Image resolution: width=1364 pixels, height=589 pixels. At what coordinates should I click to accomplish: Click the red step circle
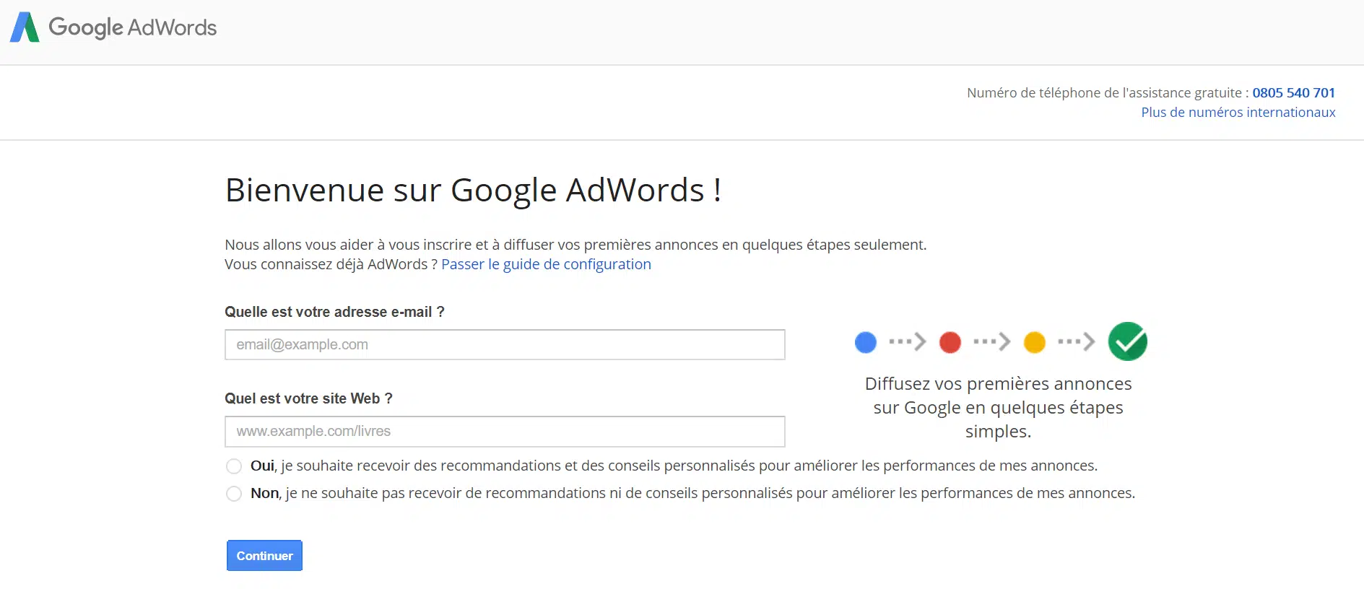[950, 342]
